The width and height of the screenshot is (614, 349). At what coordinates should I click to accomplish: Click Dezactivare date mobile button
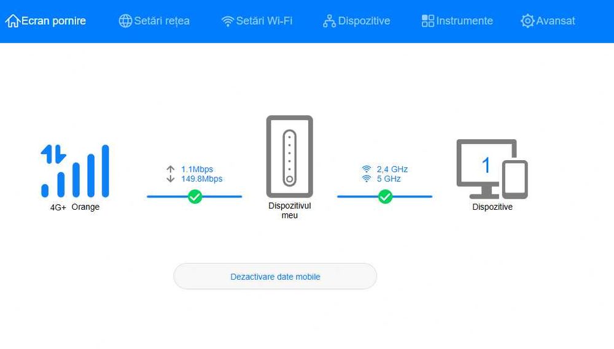(275, 276)
